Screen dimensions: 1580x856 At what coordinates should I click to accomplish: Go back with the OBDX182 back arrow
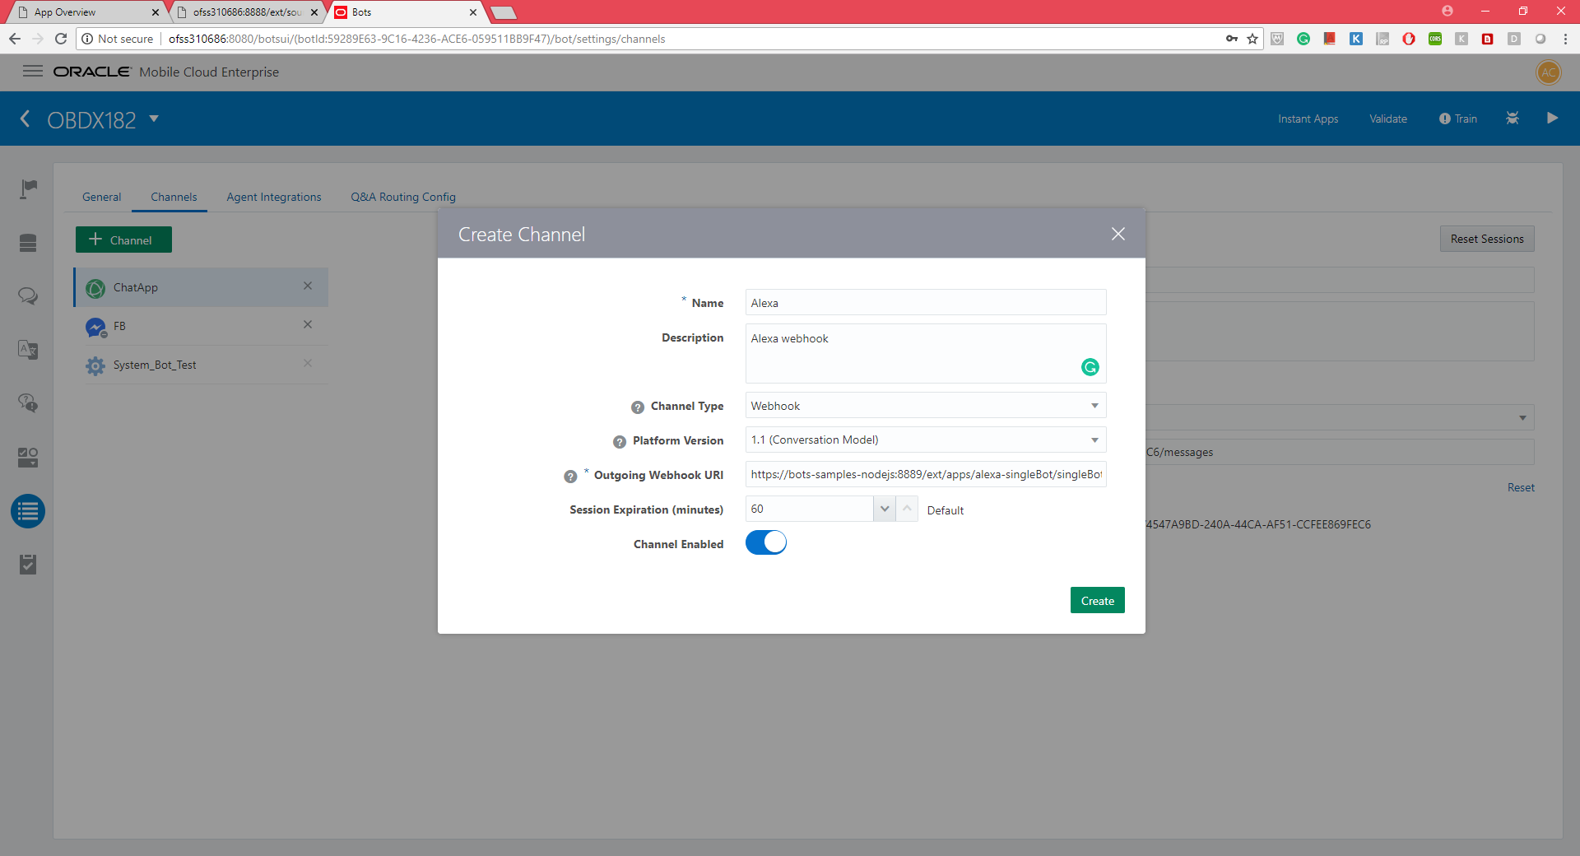26,119
